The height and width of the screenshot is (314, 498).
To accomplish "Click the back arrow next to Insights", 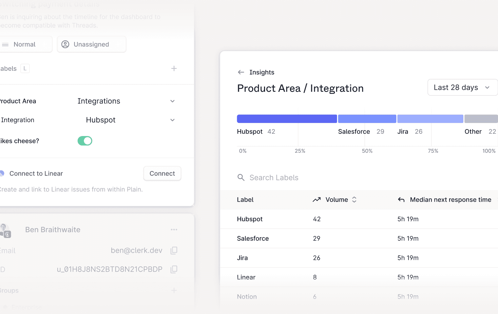I will point(241,72).
